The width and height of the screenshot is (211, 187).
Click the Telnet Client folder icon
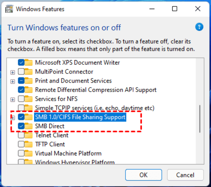(x=29, y=135)
